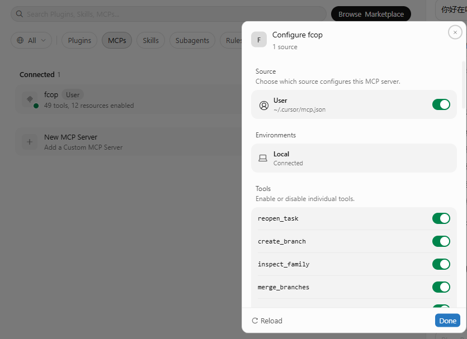Toggle the merge_branches tool switch
Viewport: 467px width, 339px height.
(x=441, y=287)
